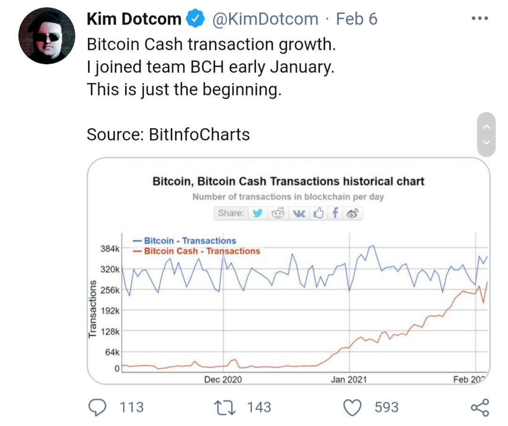The image size is (508, 426).
Task: Click the share tweet icon
Action: coord(480,408)
